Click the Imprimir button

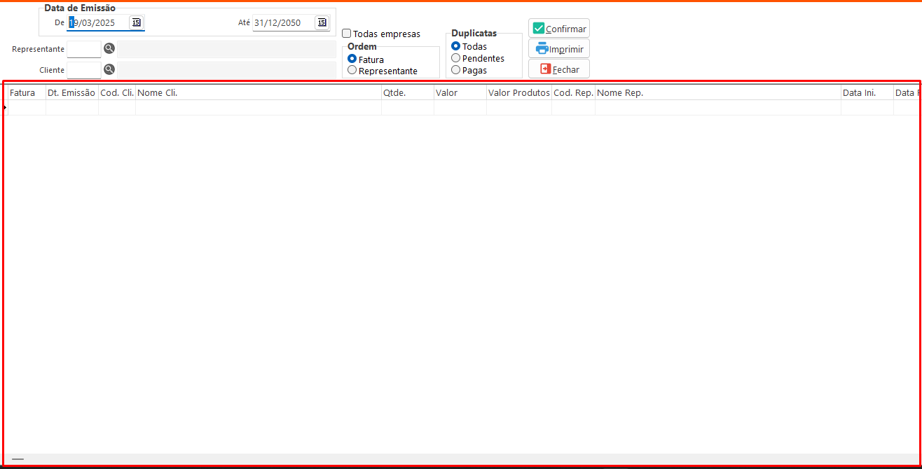[559, 49]
